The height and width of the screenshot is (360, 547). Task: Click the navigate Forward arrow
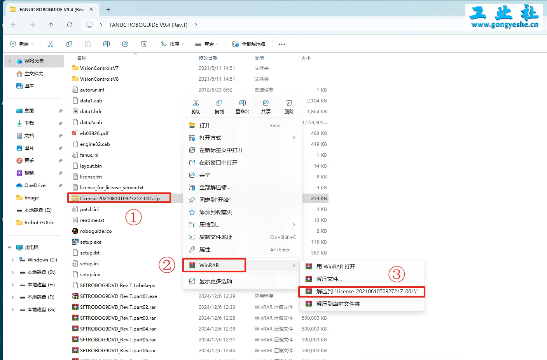(x=32, y=25)
